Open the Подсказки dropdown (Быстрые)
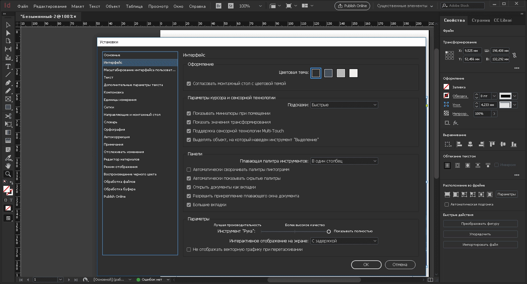The width and height of the screenshot is (527, 284). 344,105
